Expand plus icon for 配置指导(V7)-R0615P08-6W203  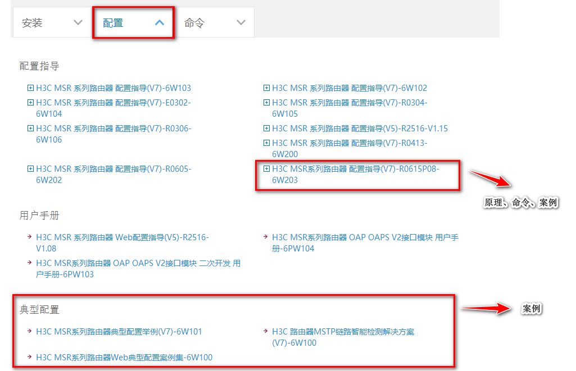click(267, 168)
